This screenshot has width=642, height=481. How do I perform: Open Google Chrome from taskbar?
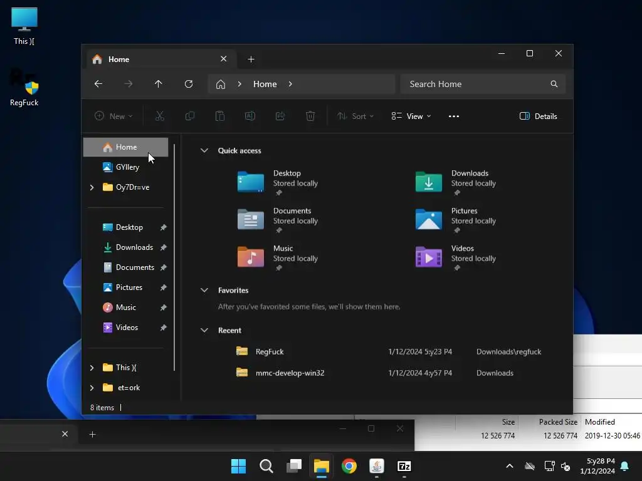pyautogui.click(x=349, y=466)
